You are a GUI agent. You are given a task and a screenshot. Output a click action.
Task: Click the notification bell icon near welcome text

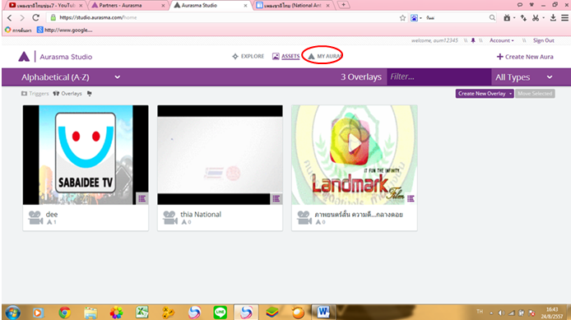(473, 40)
